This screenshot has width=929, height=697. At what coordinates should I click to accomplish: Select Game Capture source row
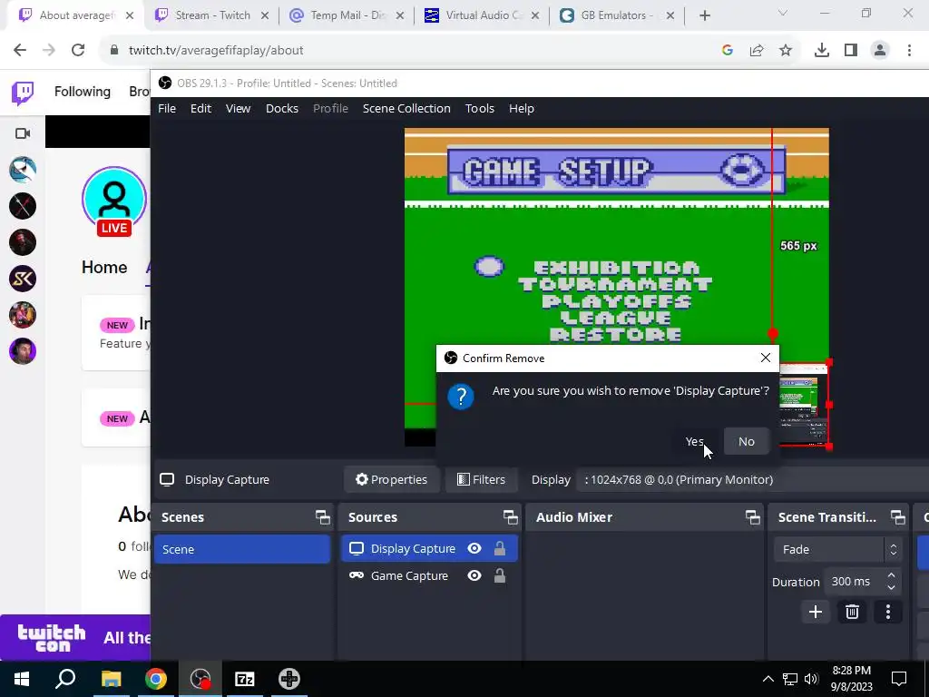click(429, 575)
